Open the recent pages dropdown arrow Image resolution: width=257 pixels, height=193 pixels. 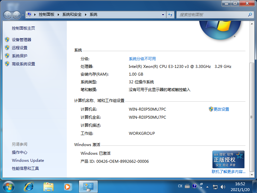[x=23, y=15]
